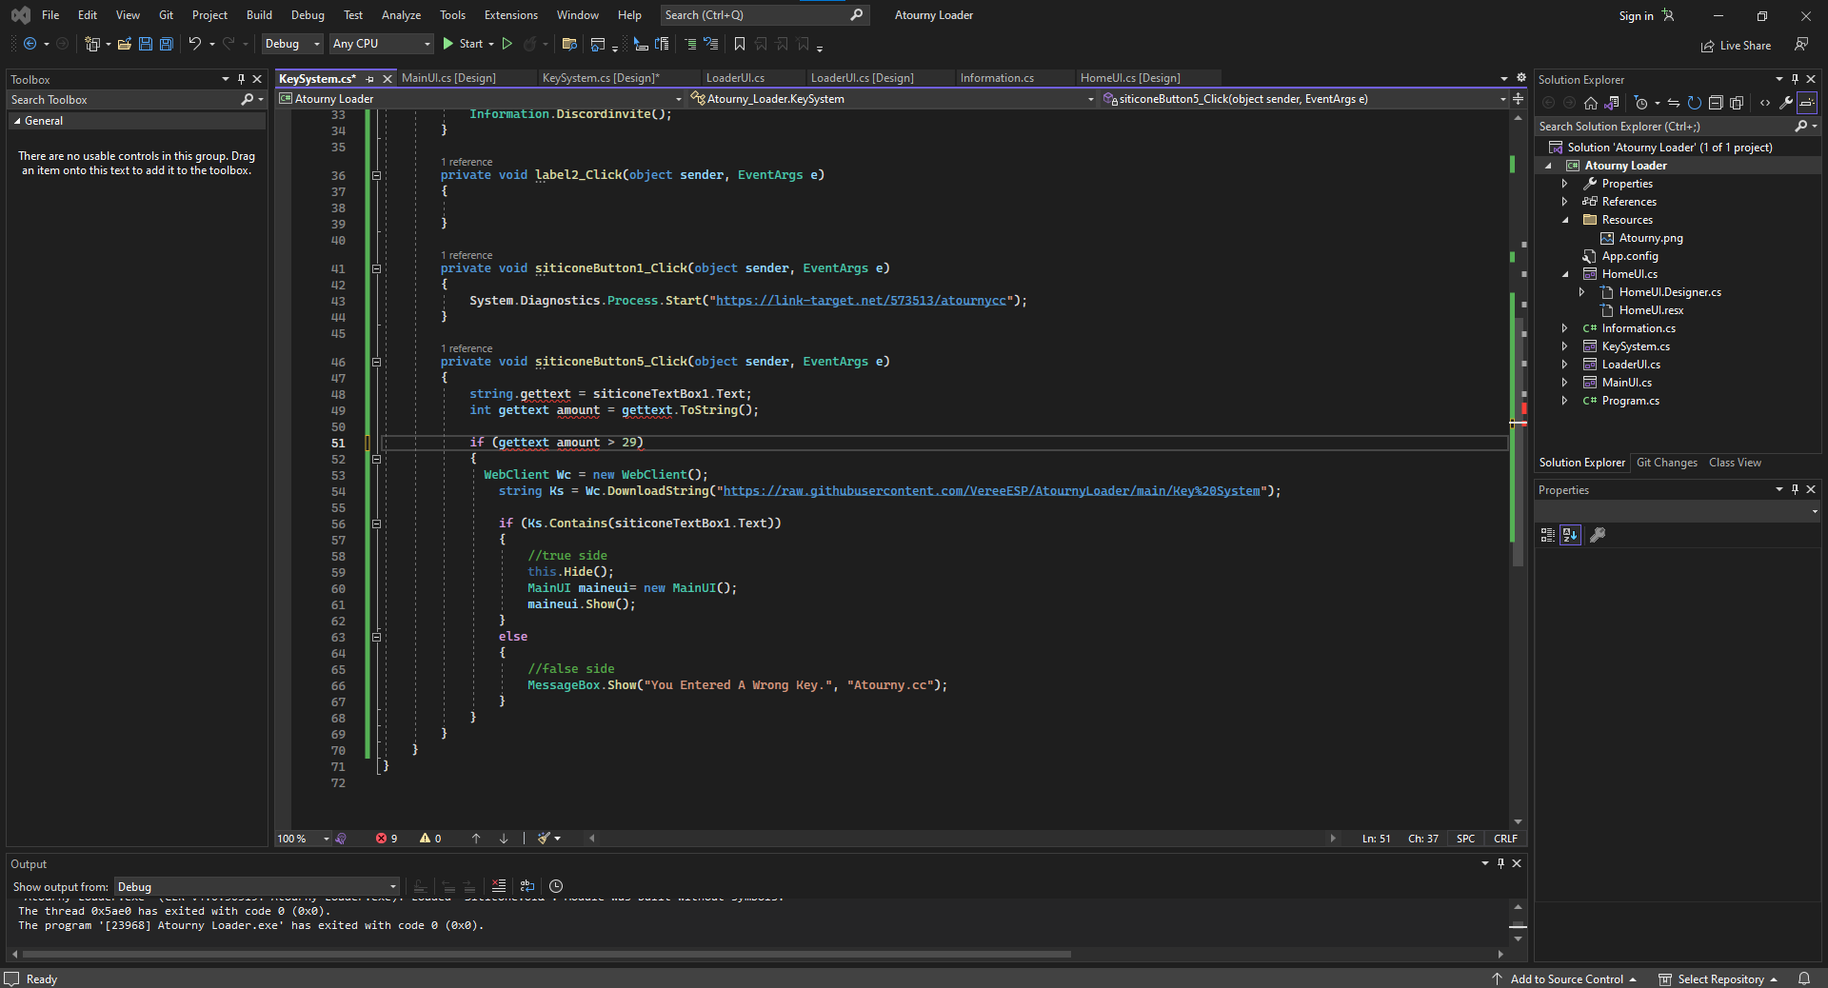
Task: Open Show output from dropdown
Action: point(256,886)
